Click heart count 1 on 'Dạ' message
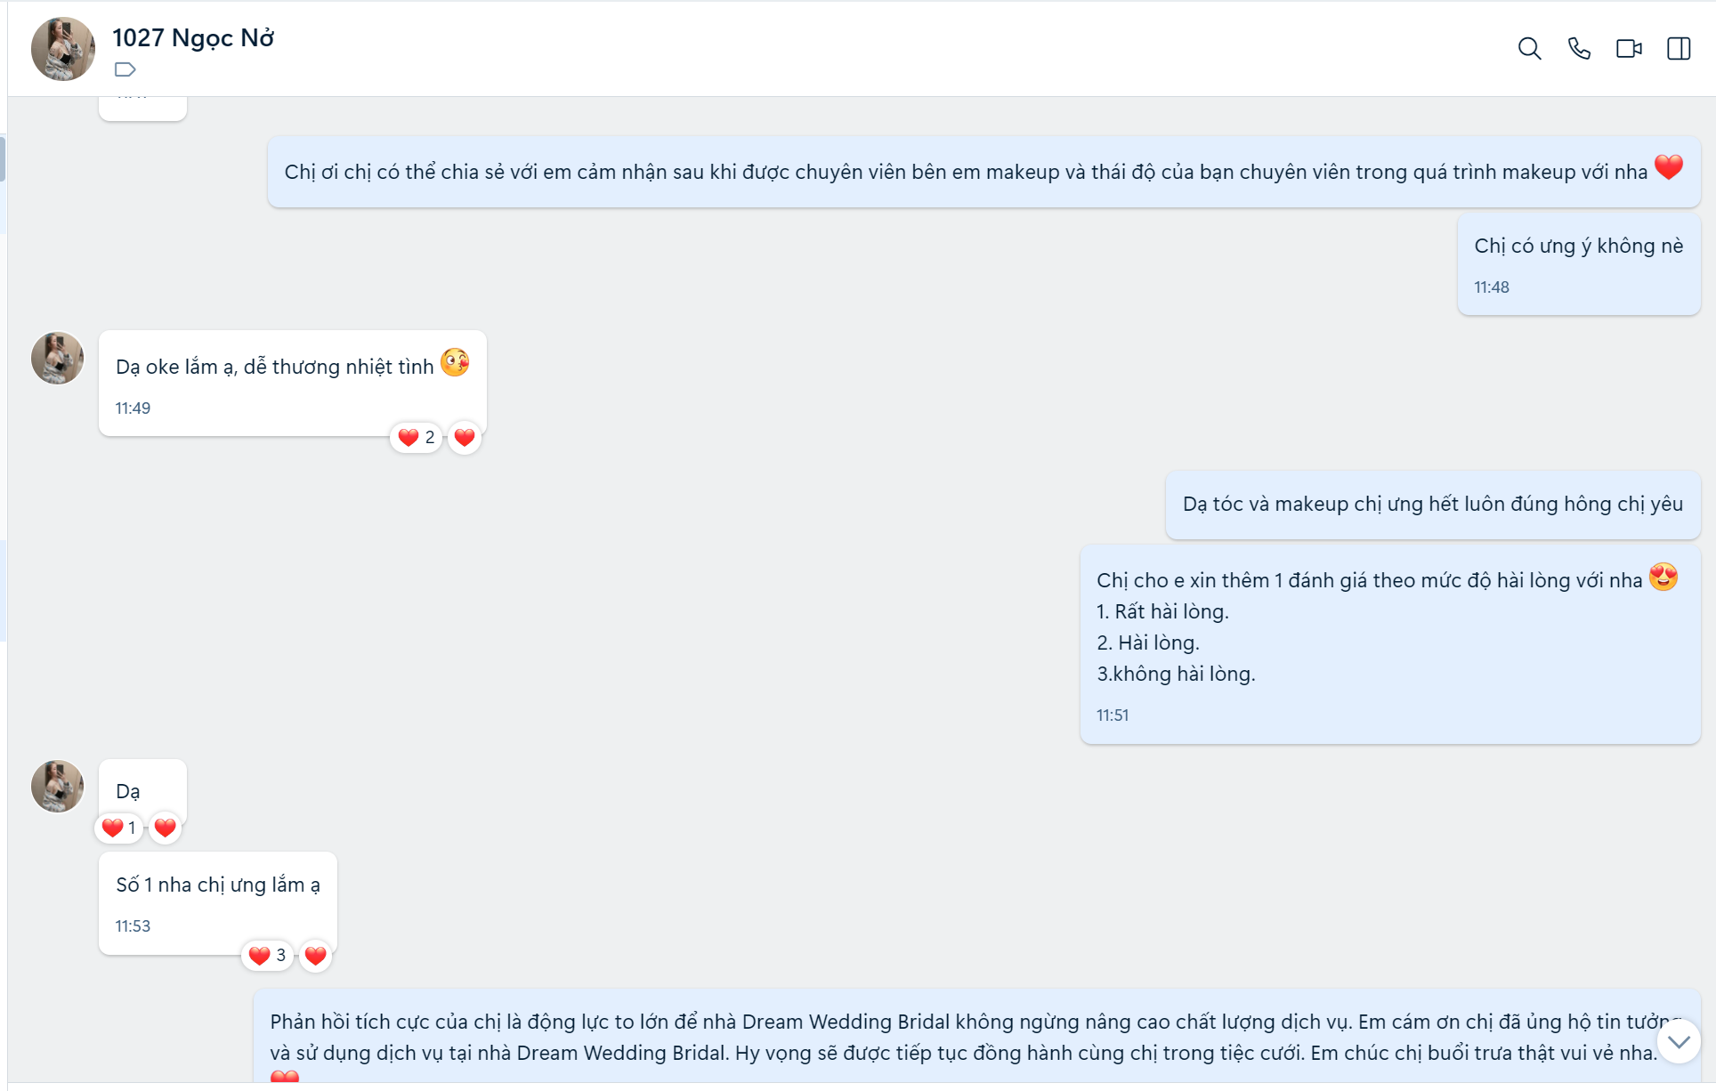This screenshot has width=1716, height=1091. [x=119, y=828]
